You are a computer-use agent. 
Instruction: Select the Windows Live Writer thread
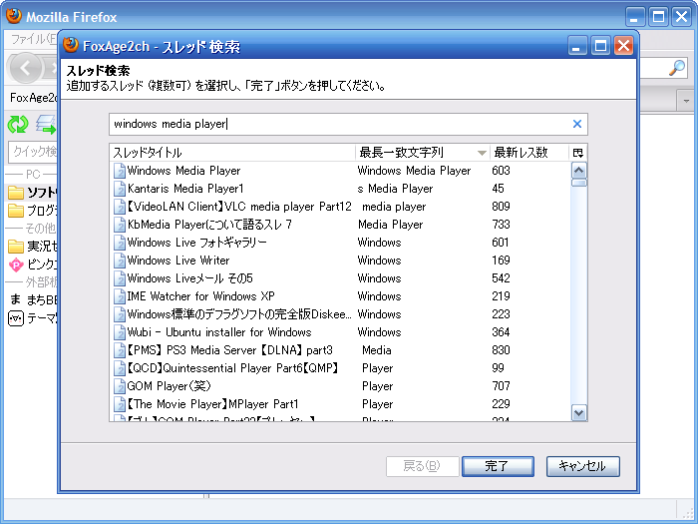click(340, 261)
